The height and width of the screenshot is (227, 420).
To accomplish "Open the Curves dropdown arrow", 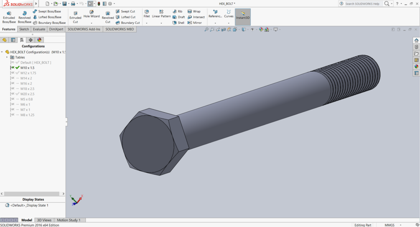I will 229,23.
